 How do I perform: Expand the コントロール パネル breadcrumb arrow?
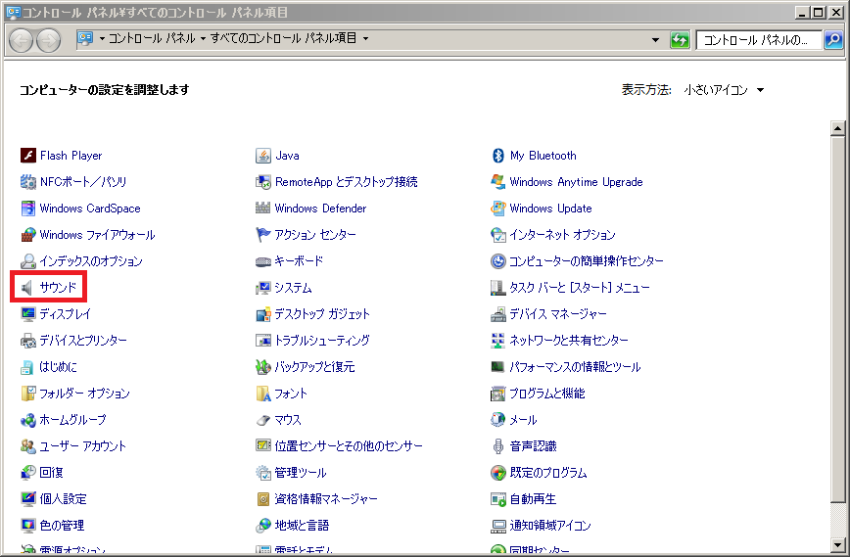203,38
